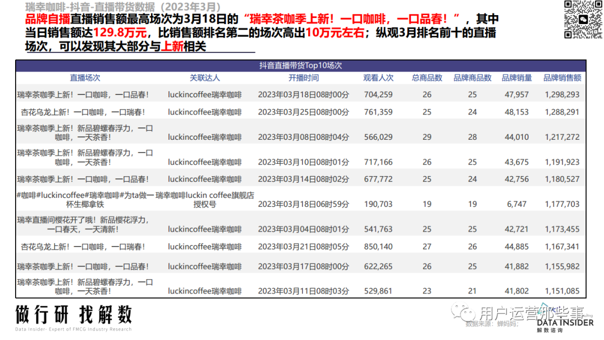Select the date 2023年03月17日08时00分
Screen dimensions: 604x340
click(x=304, y=266)
